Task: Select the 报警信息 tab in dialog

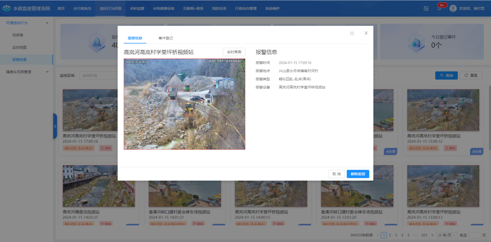Action: coord(135,38)
